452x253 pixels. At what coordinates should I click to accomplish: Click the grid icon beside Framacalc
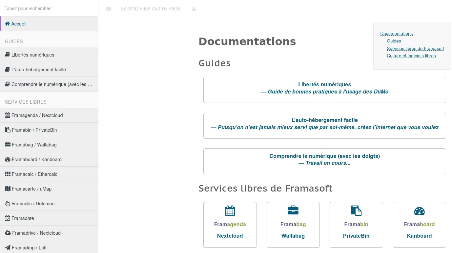coord(8,174)
